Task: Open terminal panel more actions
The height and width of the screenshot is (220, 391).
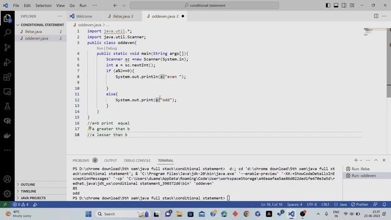Action: tap(368, 160)
